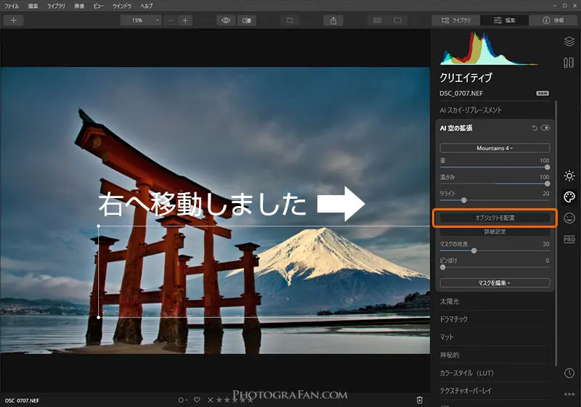This screenshot has height=407, width=581.
Task: Collapse the AI 空の拡張 header
Action: coord(456,128)
